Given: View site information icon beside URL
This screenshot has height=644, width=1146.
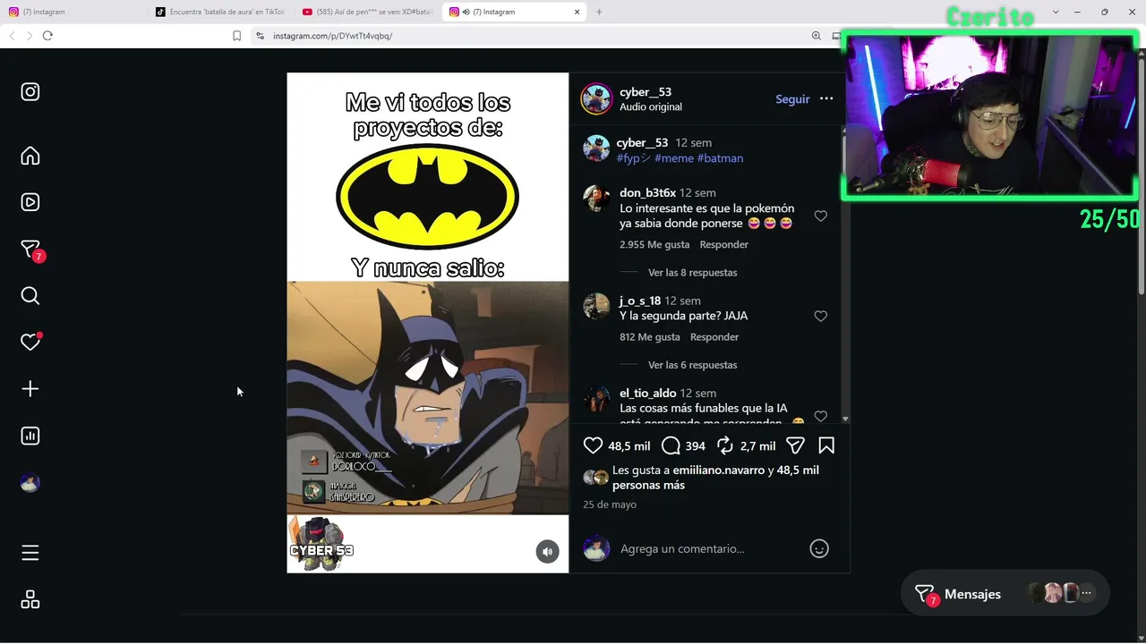Looking at the screenshot, I should tap(260, 36).
